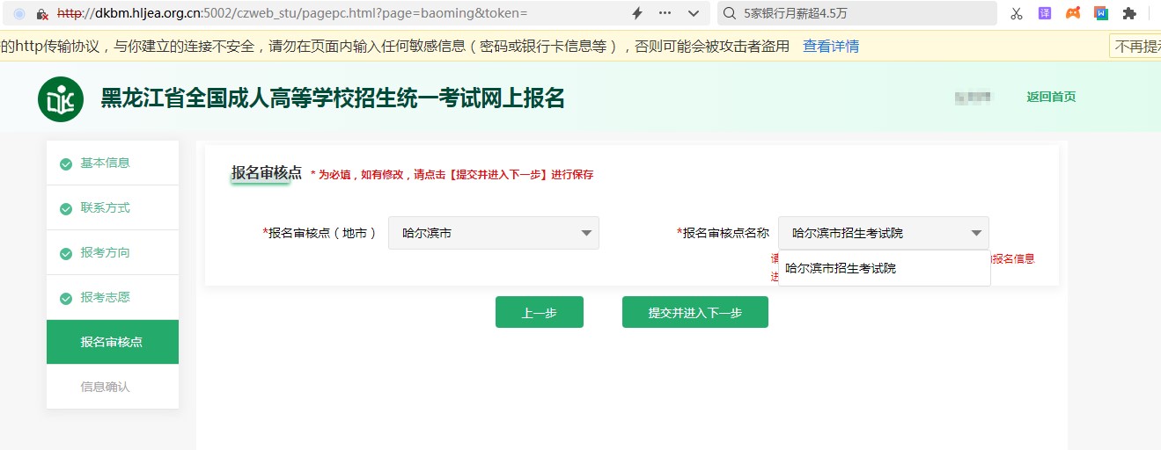Click the insecure connection padlock icon
1161x450 pixels.
(x=42, y=14)
